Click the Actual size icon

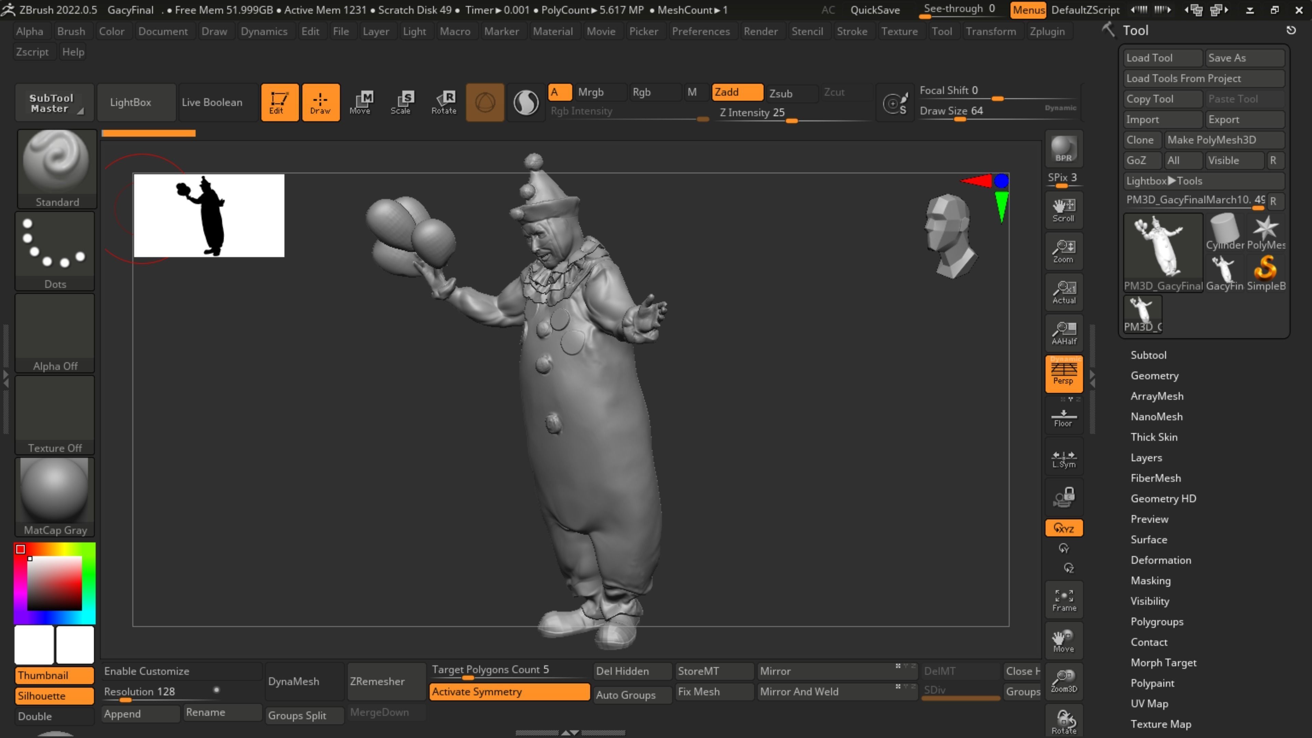(1064, 292)
